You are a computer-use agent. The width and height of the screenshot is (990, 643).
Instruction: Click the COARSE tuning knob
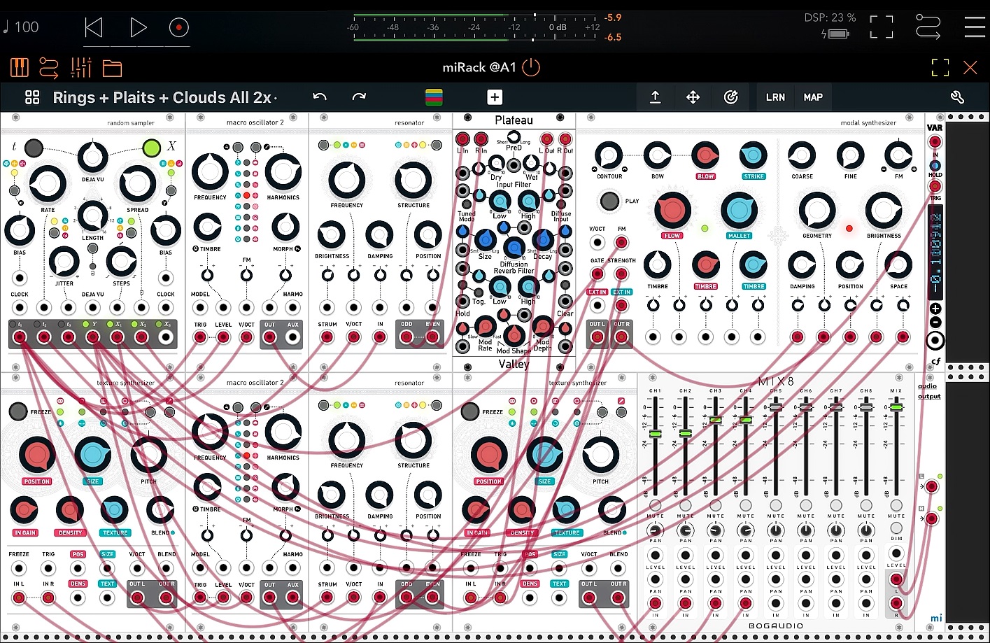click(x=802, y=155)
